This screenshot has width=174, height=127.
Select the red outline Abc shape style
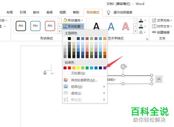pyautogui.click(x=50, y=26)
